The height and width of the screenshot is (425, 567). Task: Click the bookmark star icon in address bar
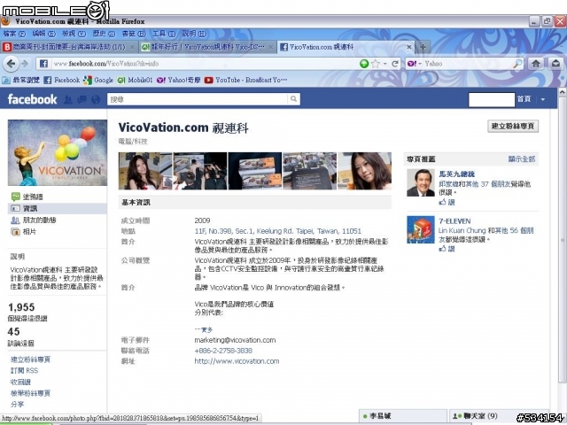(376, 64)
